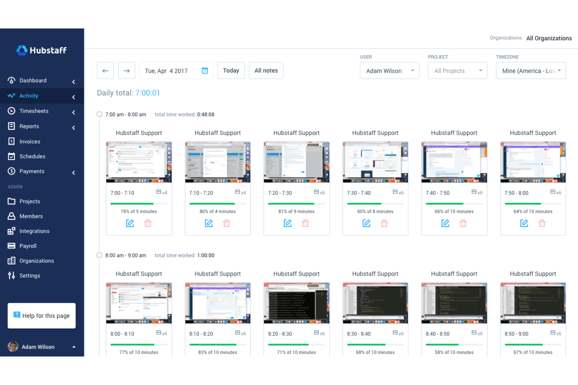Go to previous day with left arrow
The height and width of the screenshot is (385, 578).
coord(105,71)
